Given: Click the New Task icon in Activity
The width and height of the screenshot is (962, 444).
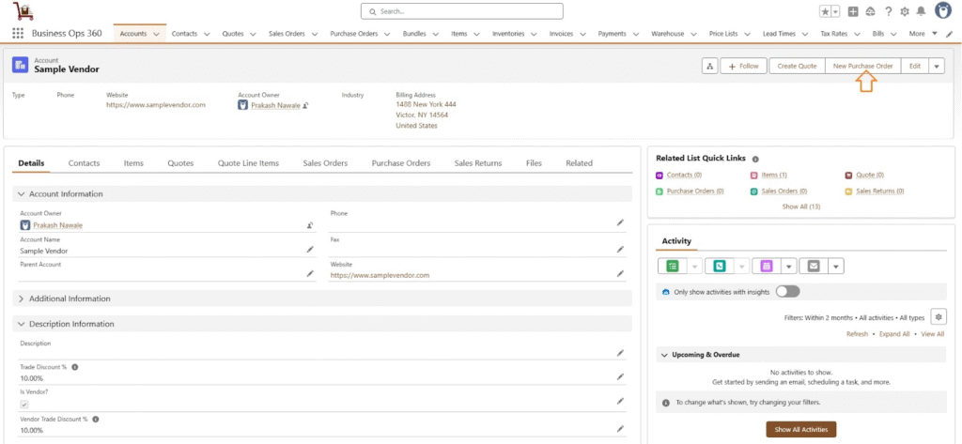Looking at the screenshot, I should point(673,266).
